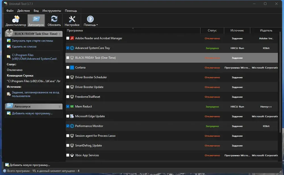Click the Xbox App Services icon
The width and height of the screenshot is (284, 175).
[x=72, y=155]
